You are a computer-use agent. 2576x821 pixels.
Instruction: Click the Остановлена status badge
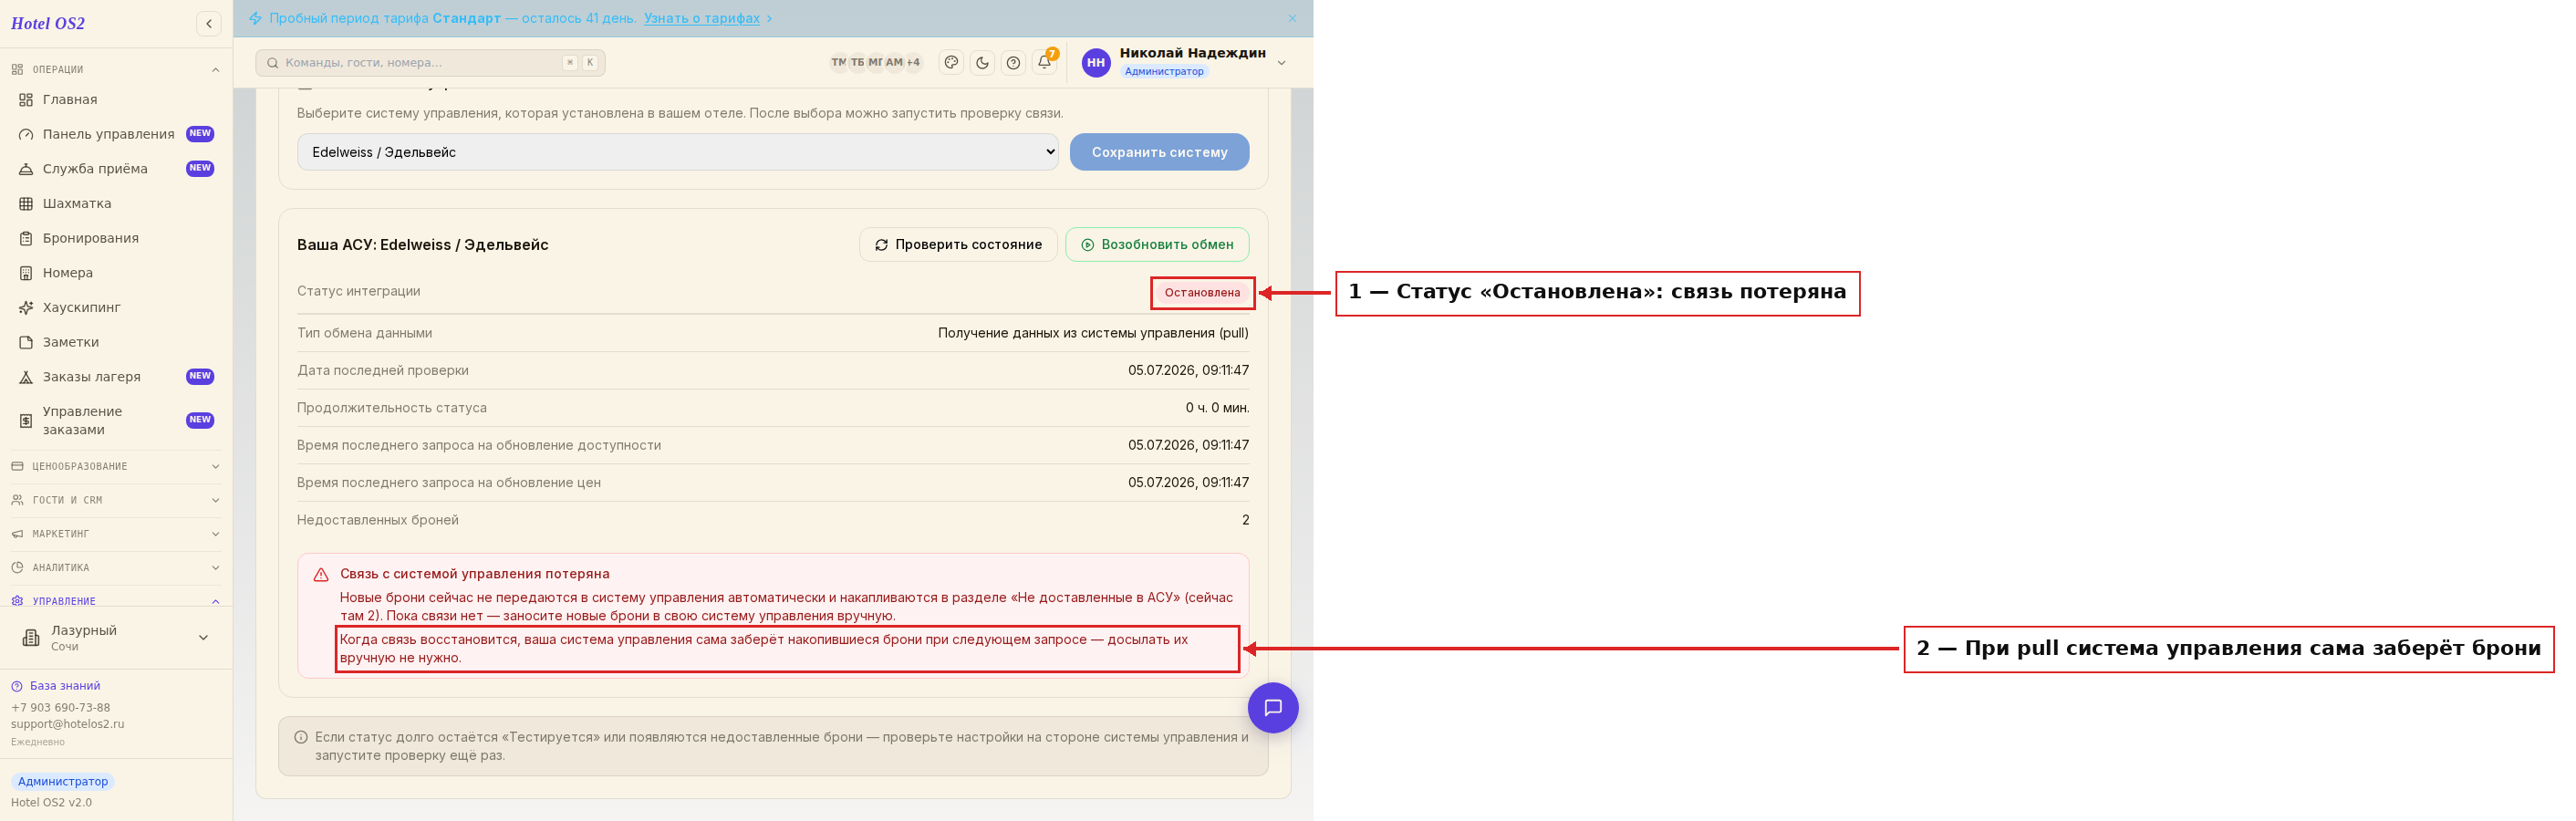click(x=1202, y=293)
